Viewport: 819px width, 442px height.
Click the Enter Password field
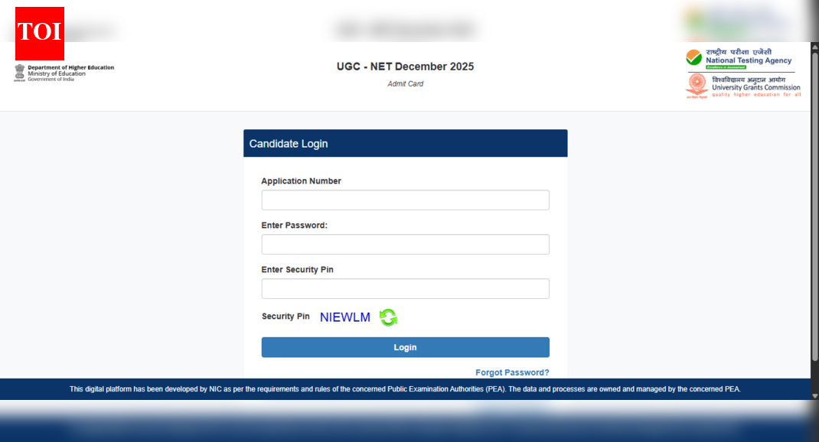coord(405,244)
